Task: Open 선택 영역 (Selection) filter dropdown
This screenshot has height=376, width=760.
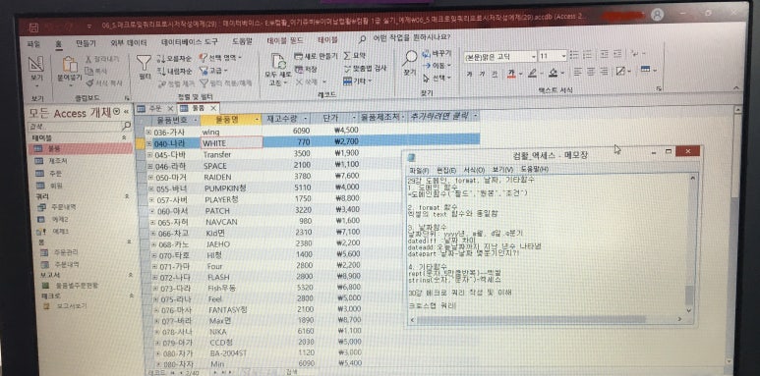Action: pos(221,58)
